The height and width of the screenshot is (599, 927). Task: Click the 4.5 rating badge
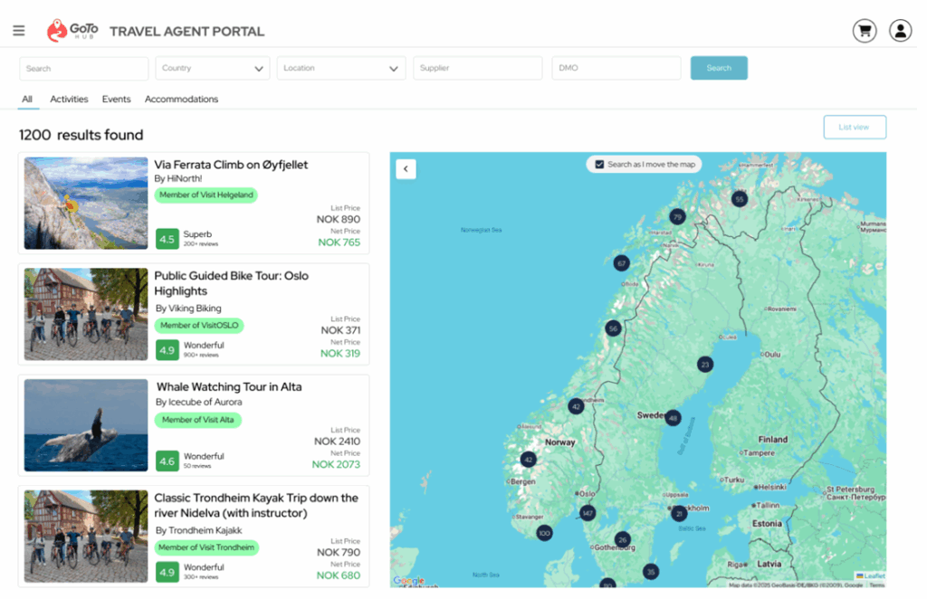point(168,241)
